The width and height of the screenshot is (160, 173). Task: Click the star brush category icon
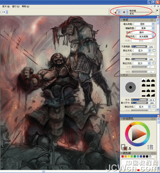click(116, 12)
